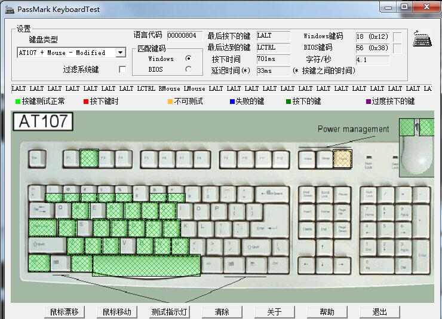
Task: Click the Windows键码 field showing 18 (0x12)
Action: tap(372, 36)
